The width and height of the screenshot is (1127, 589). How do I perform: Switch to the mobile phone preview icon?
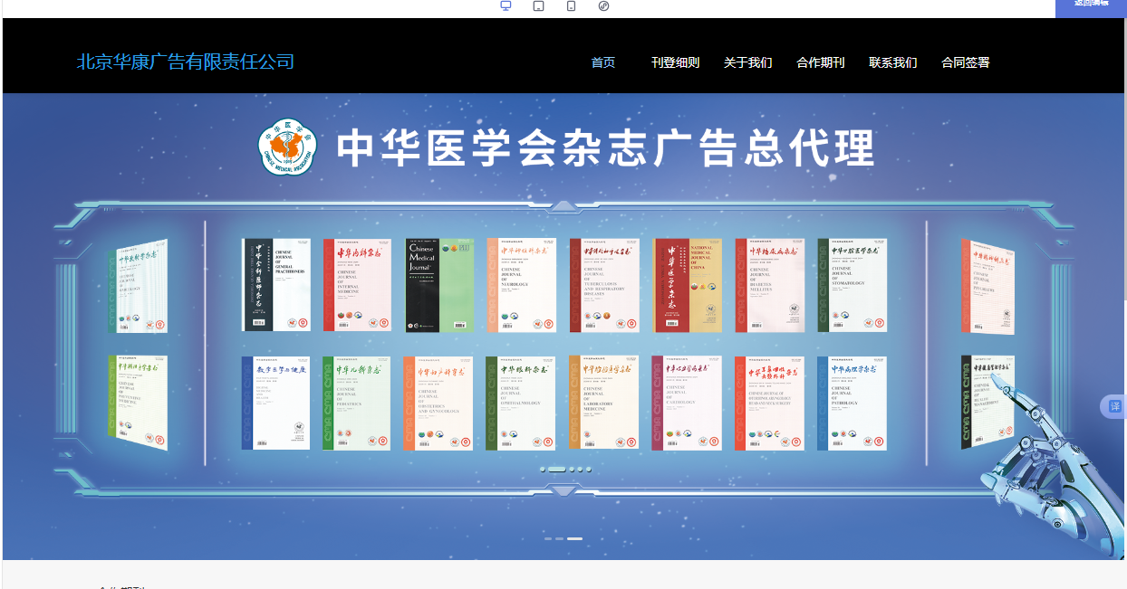tap(570, 5)
